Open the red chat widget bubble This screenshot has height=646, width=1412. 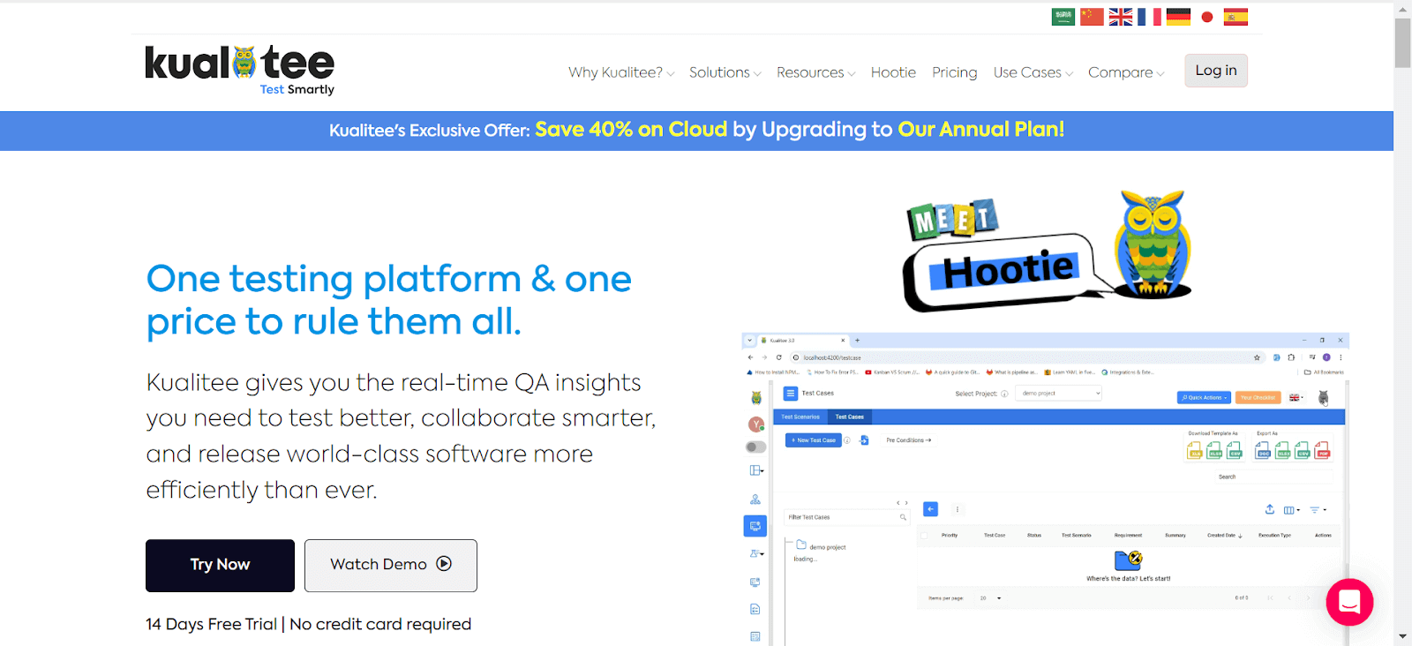pos(1349,602)
